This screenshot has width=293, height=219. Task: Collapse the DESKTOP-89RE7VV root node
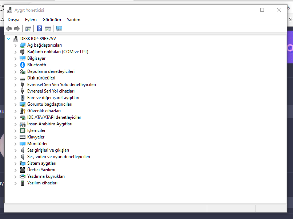pos(8,39)
